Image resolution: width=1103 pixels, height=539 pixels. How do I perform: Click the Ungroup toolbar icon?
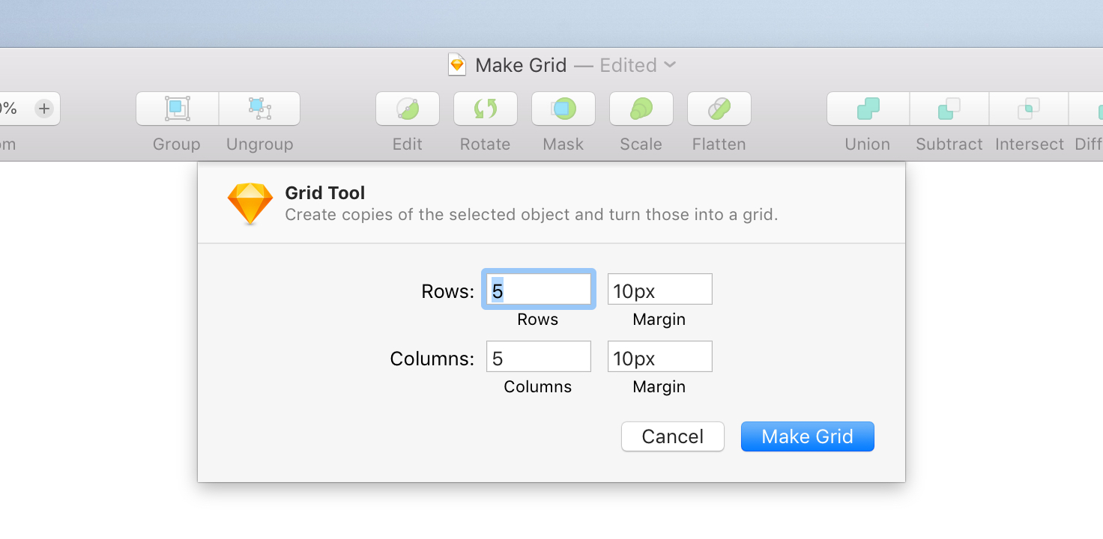(x=259, y=109)
